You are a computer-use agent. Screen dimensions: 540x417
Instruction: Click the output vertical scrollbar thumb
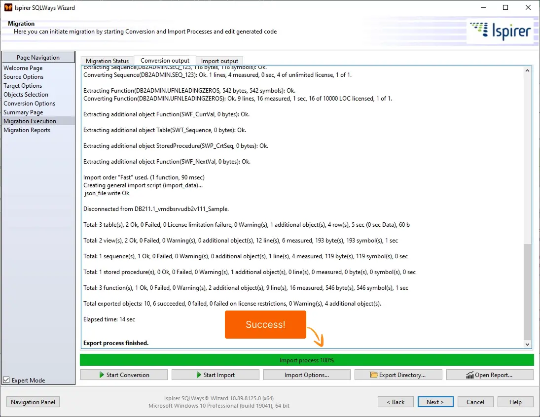[x=527, y=292]
